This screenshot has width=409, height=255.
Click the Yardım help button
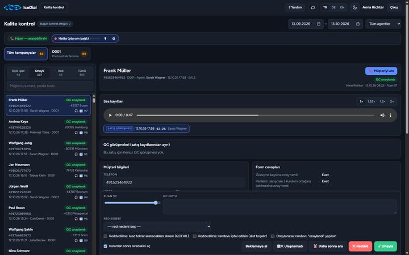(x=295, y=7)
